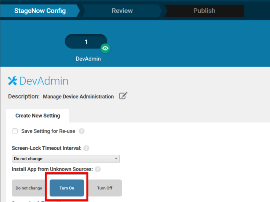Show help for Install App from Unknown Sources
Viewport: 270px width, 202px height.
pyautogui.click(x=98, y=169)
